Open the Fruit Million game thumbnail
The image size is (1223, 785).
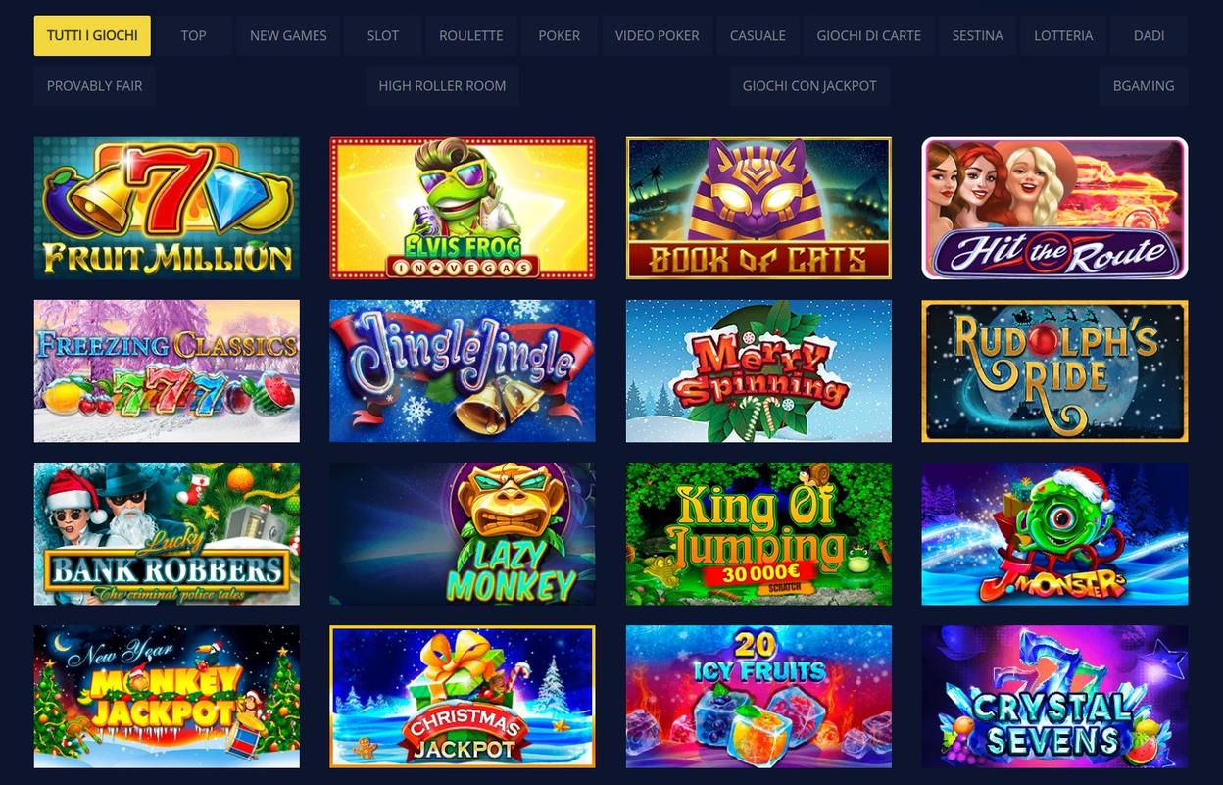(x=167, y=208)
